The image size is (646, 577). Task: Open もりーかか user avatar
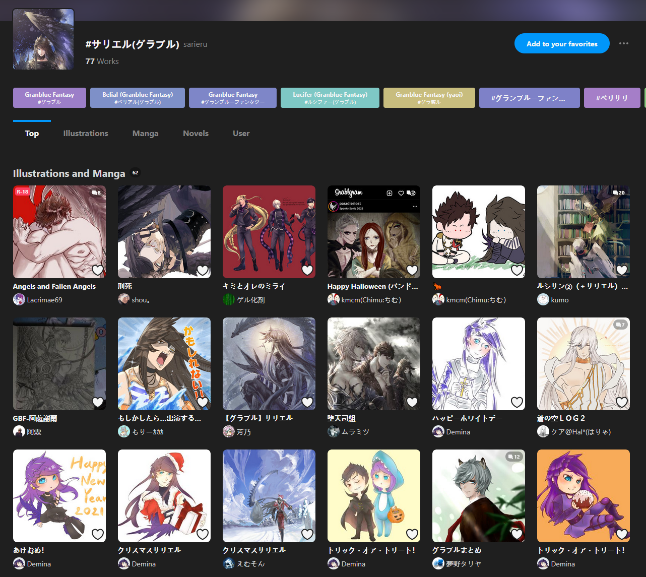[124, 432]
